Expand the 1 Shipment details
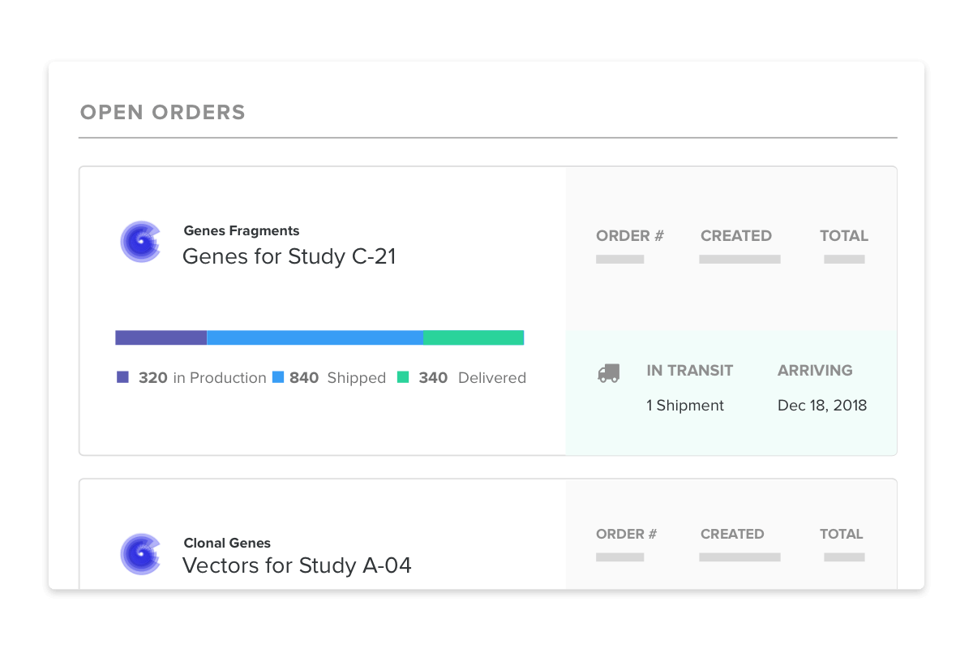This screenshot has width=973, height=649. (684, 405)
